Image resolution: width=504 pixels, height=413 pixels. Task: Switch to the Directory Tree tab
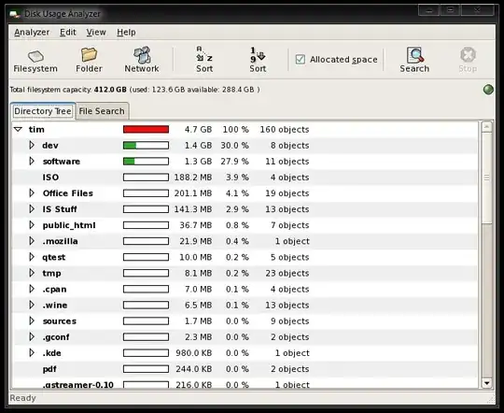click(x=43, y=111)
